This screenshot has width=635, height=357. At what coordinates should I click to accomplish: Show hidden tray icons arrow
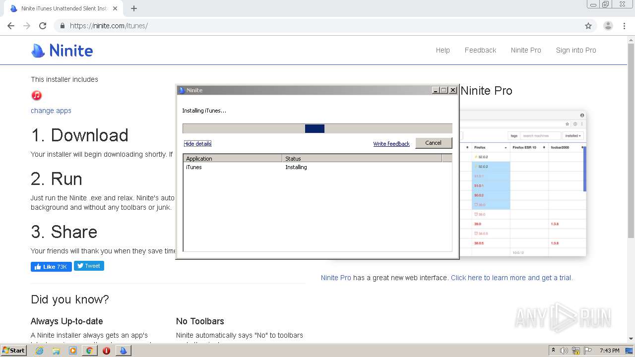553,351
